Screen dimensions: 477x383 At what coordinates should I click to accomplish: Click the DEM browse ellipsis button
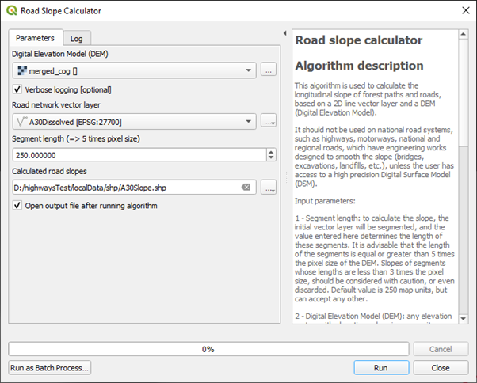[269, 70]
